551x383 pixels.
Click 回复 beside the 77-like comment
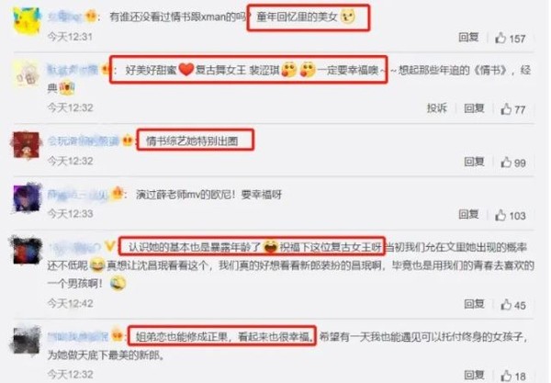pyautogui.click(x=474, y=108)
